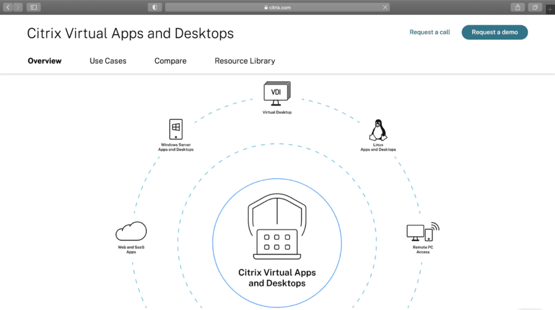Screen dimensions: 555x310
Task: Click the Virtual Desktop label
Action: coord(277,112)
